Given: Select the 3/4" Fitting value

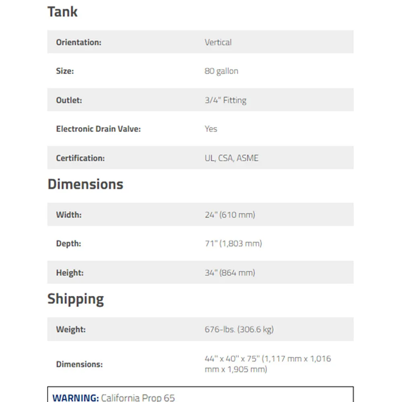Looking at the screenshot, I should [226, 100].
